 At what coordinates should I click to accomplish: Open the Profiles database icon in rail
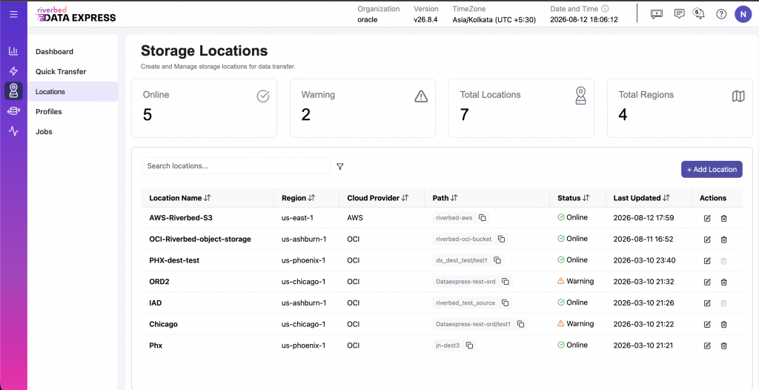coord(13,111)
